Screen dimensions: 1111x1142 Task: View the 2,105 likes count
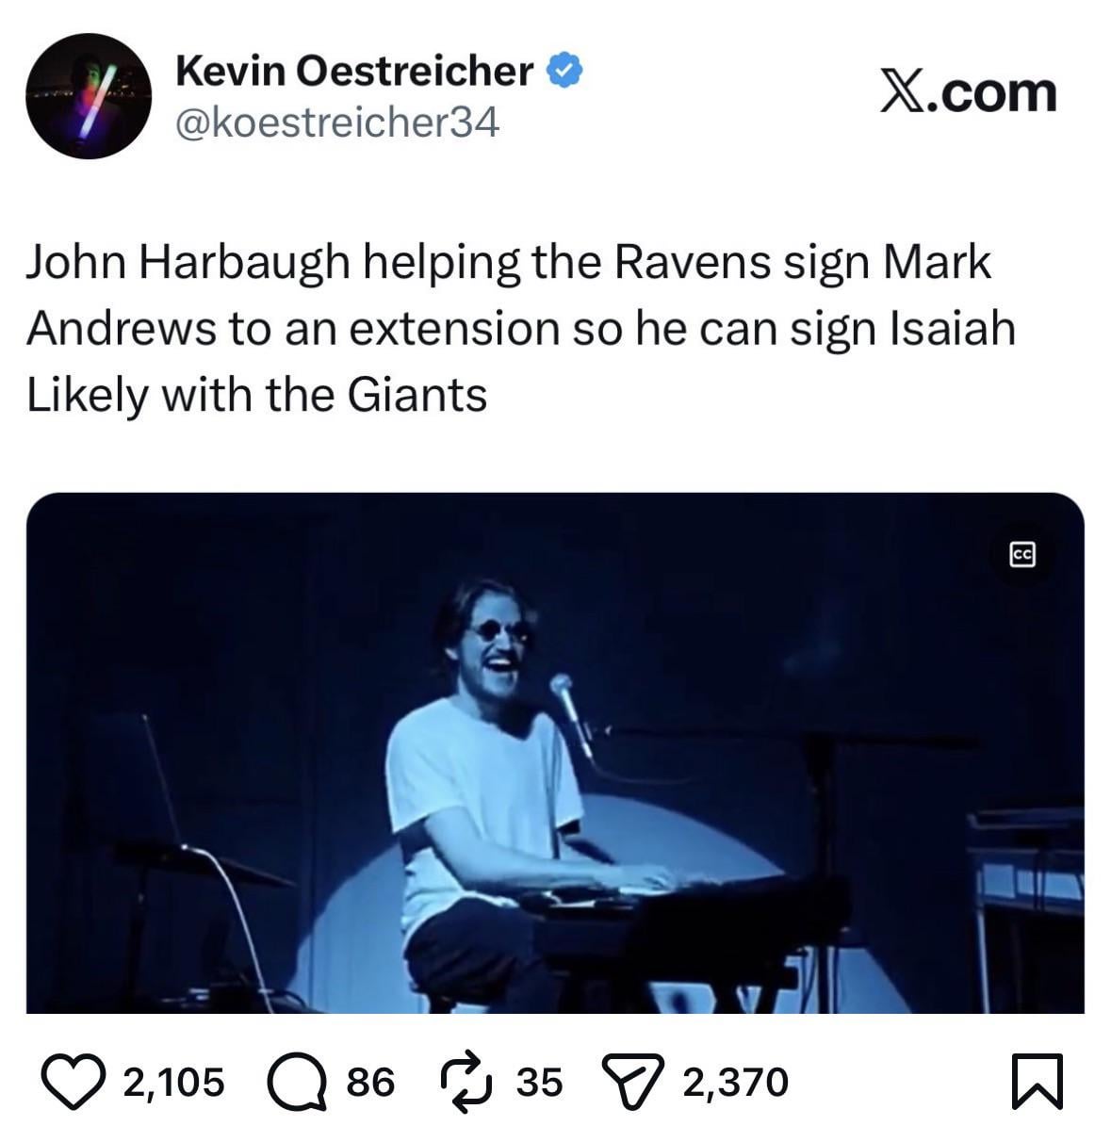[174, 1082]
